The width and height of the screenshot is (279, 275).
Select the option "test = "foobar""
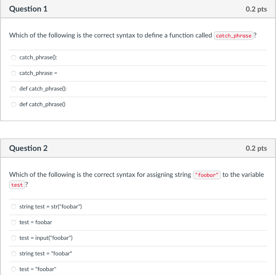pyautogui.click(x=14, y=269)
